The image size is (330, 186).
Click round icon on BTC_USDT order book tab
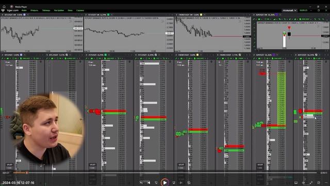(x=67, y=55)
